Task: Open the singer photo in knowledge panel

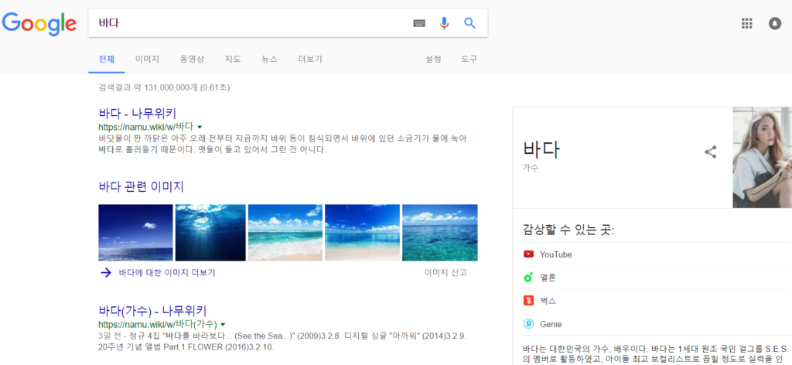Action: (x=762, y=157)
